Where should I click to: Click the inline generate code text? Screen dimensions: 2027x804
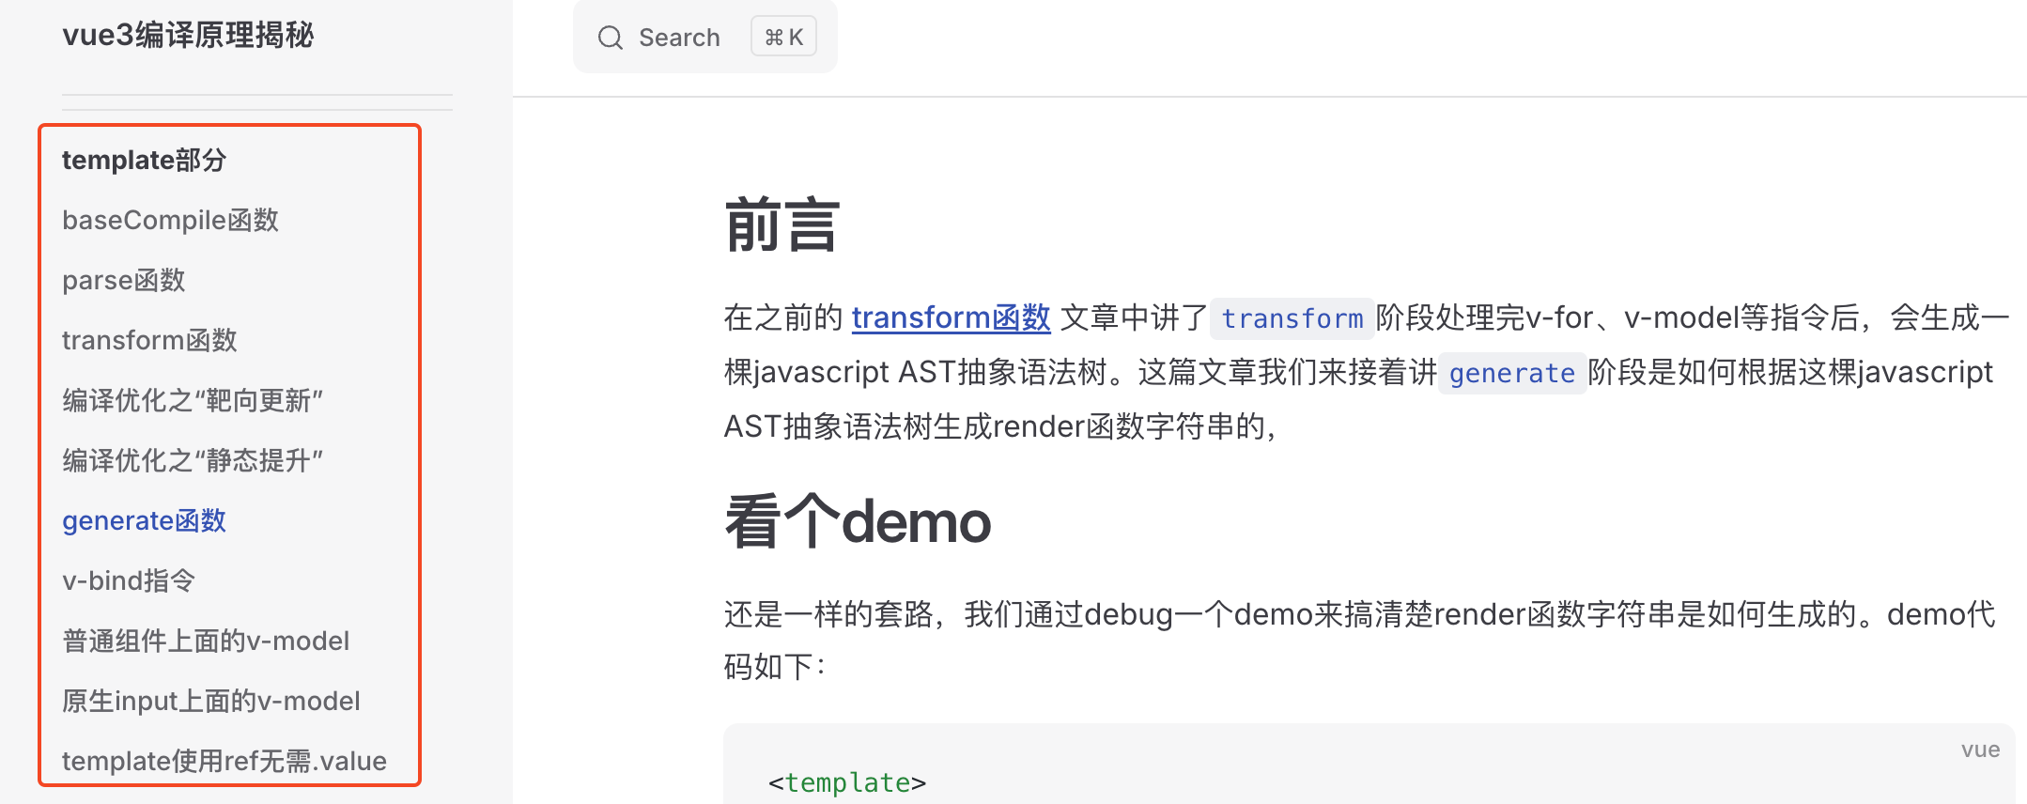click(x=1511, y=374)
